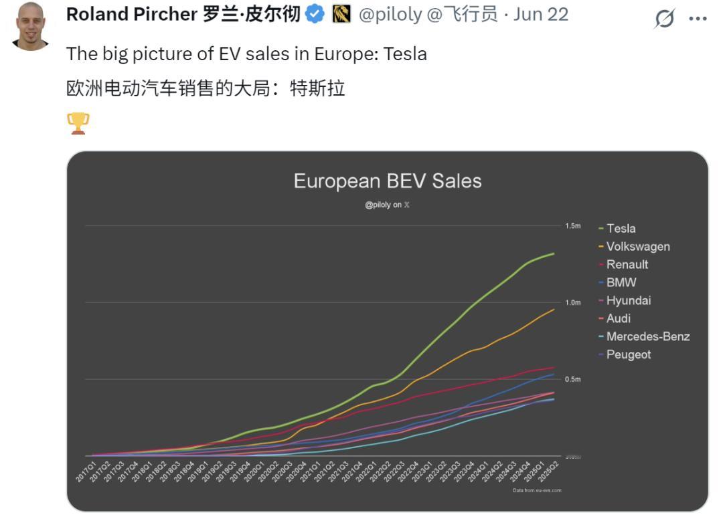Click the tweet text about EV sales
Screen dimensions: 723x525
[x=246, y=54]
